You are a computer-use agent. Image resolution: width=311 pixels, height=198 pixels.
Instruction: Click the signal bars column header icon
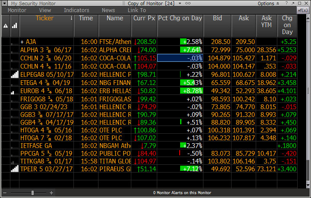coord(14,25)
